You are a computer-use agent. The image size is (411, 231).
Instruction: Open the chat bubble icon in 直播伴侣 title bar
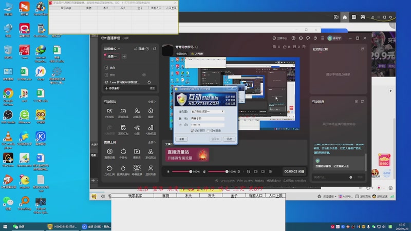308,38
